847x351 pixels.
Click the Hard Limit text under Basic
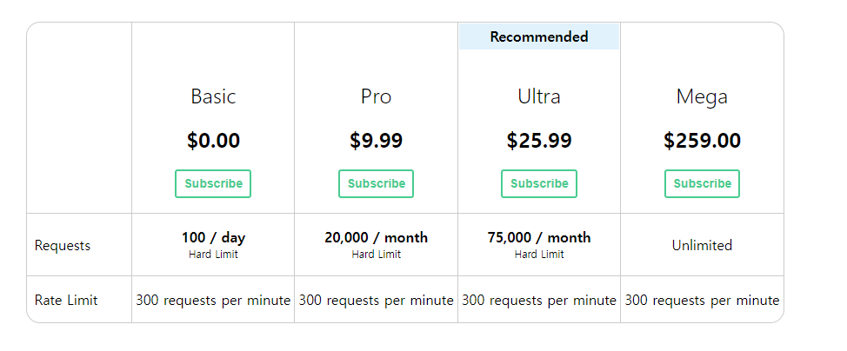pyautogui.click(x=213, y=255)
